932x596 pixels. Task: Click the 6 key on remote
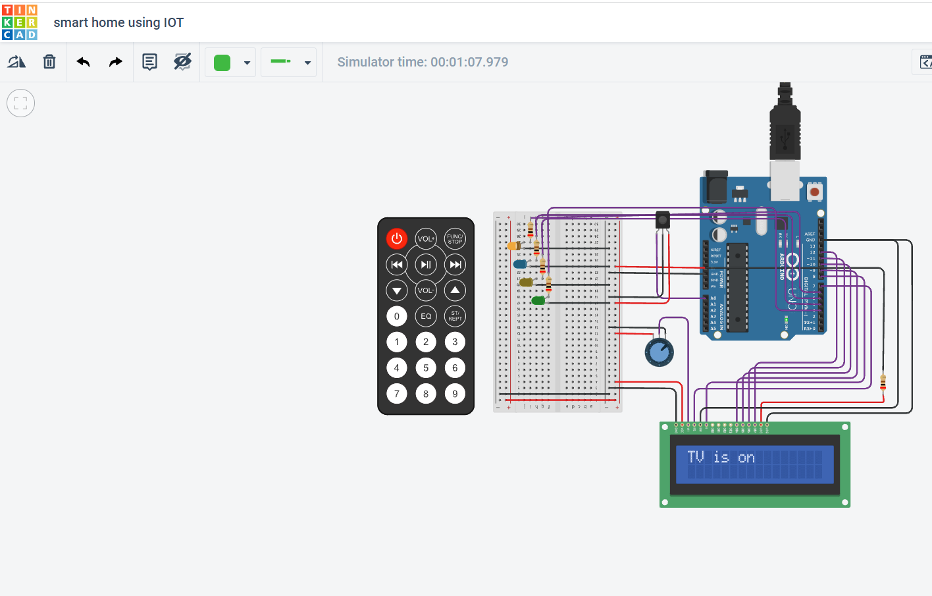(x=455, y=368)
